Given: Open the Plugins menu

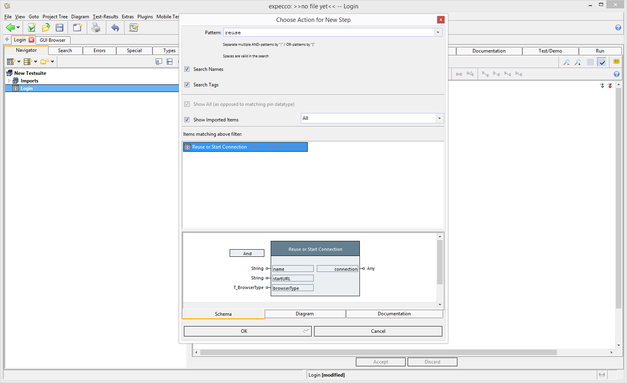Looking at the screenshot, I should [x=145, y=17].
